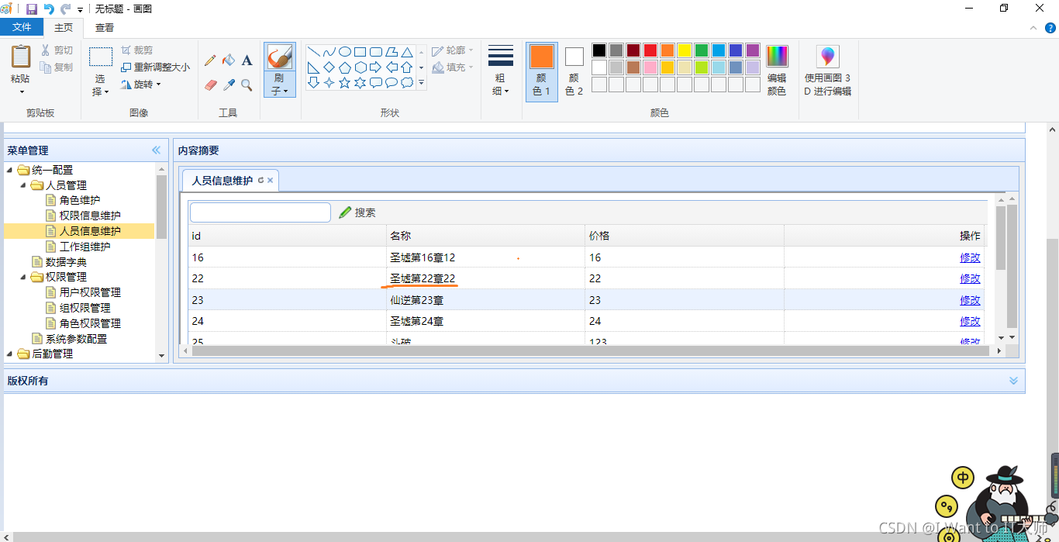The height and width of the screenshot is (542, 1059).
Task: Collapse the 统一配置 tree node
Action: [10, 170]
